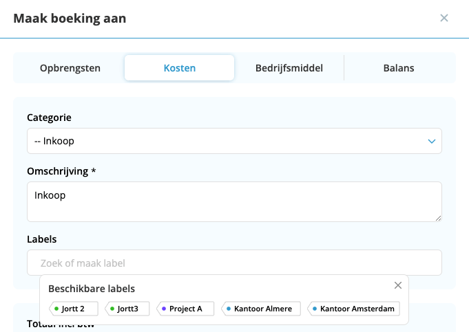Open the Bedrijfsmiddel tab
469x332 pixels.
coord(289,68)
